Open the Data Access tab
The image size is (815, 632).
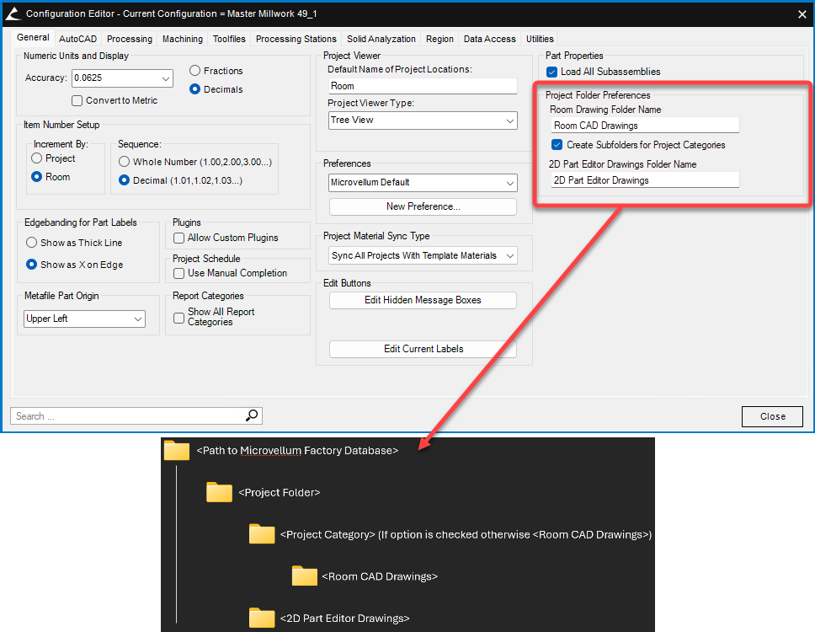click(x=490, y=39)
